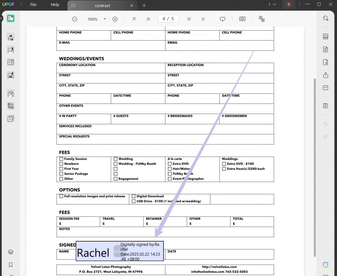Click the zoom out button
The width and height of the screenshot is (337, 276).
75,19
